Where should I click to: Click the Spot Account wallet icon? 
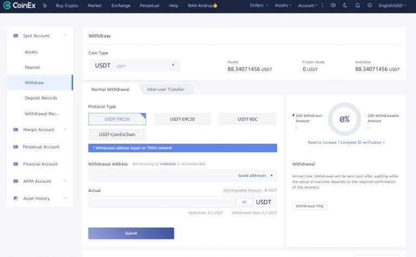[x=16, y=36]
